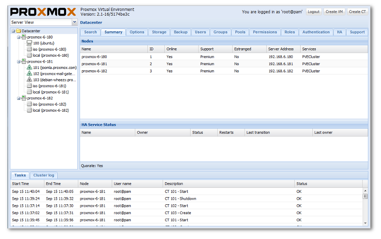
Task: Switch to the Options tab
Action: [137, 32]
